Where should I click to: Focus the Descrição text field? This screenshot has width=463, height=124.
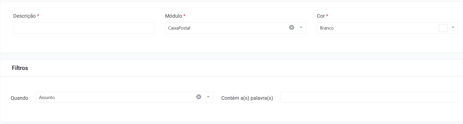coord(84,28)
